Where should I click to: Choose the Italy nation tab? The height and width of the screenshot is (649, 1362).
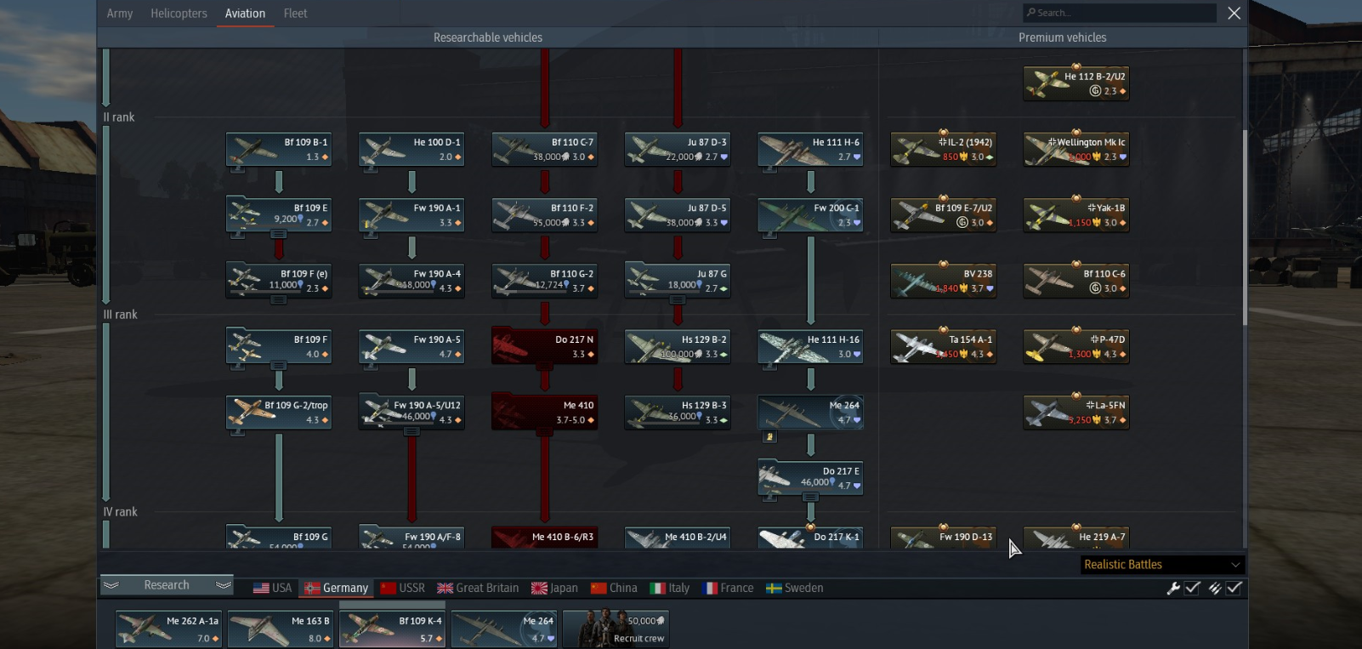coord(670,588)
